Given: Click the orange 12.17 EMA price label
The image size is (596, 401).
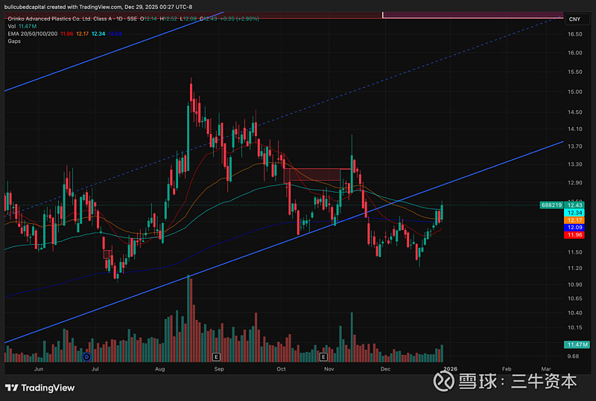Looking at the screenshot, I should pos(574,220).
